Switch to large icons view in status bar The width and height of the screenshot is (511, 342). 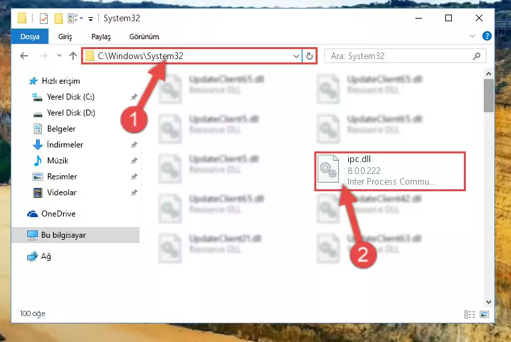pos(484,314)
